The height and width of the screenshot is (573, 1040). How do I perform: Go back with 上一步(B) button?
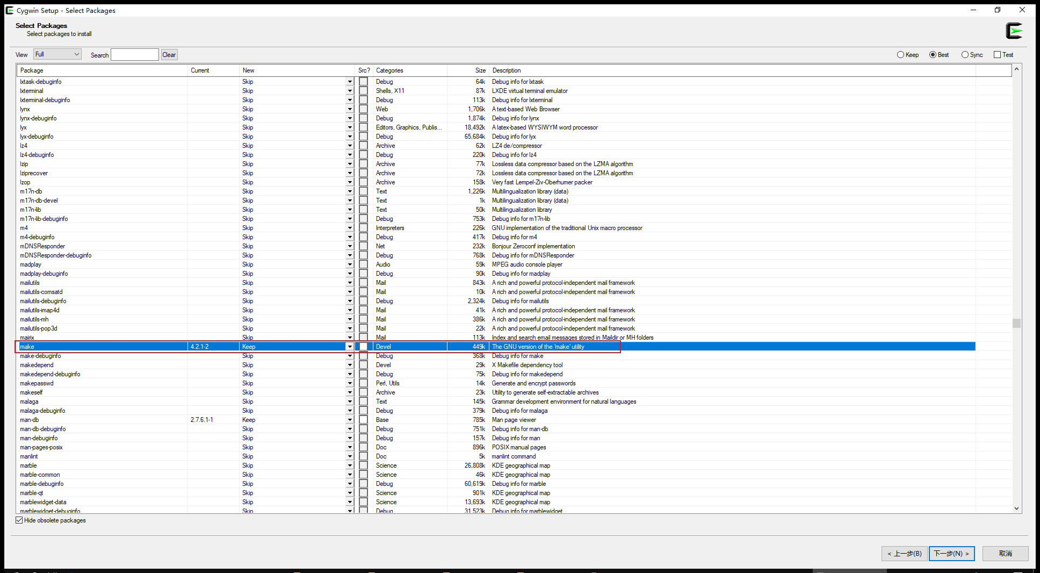click(x=905, y=553)
